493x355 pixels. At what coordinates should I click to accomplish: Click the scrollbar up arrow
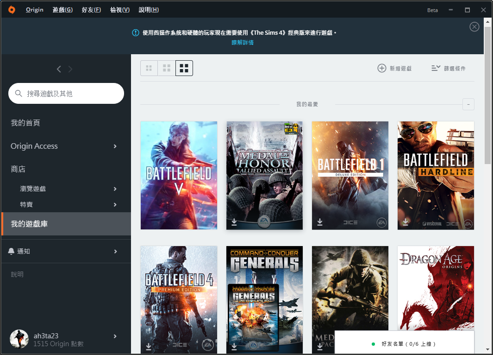pos(487,22)
